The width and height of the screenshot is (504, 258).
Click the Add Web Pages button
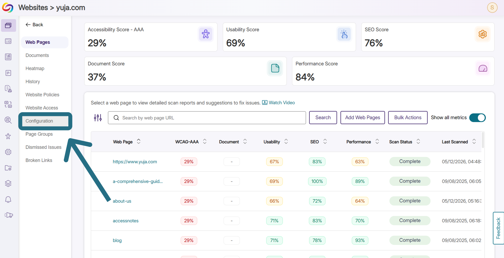tap(363, 118)
